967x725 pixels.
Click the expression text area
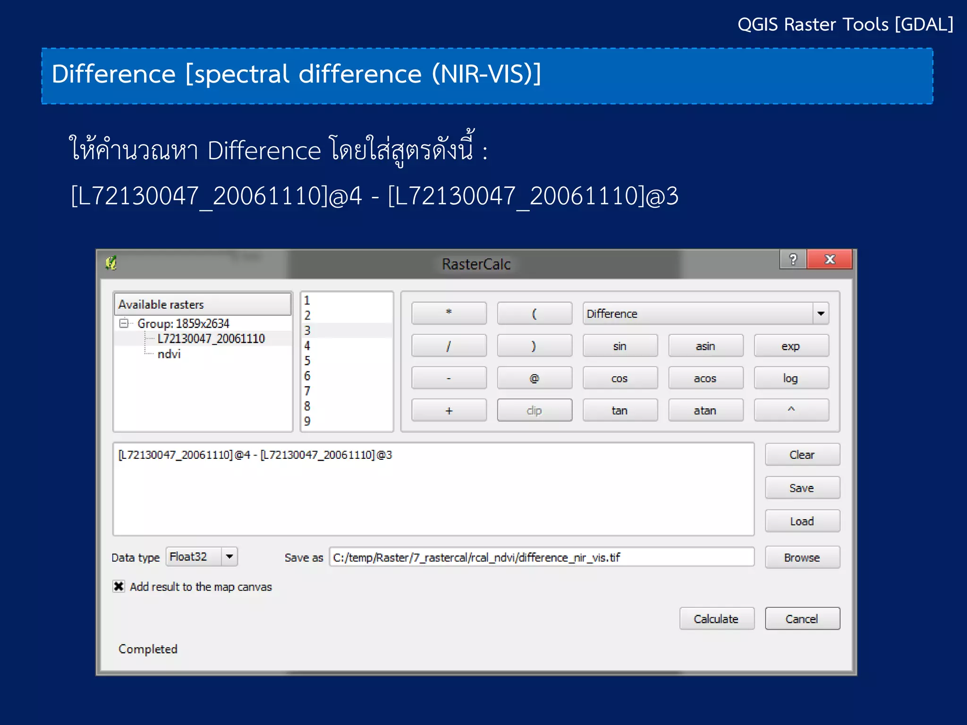(x=433, y=489)
